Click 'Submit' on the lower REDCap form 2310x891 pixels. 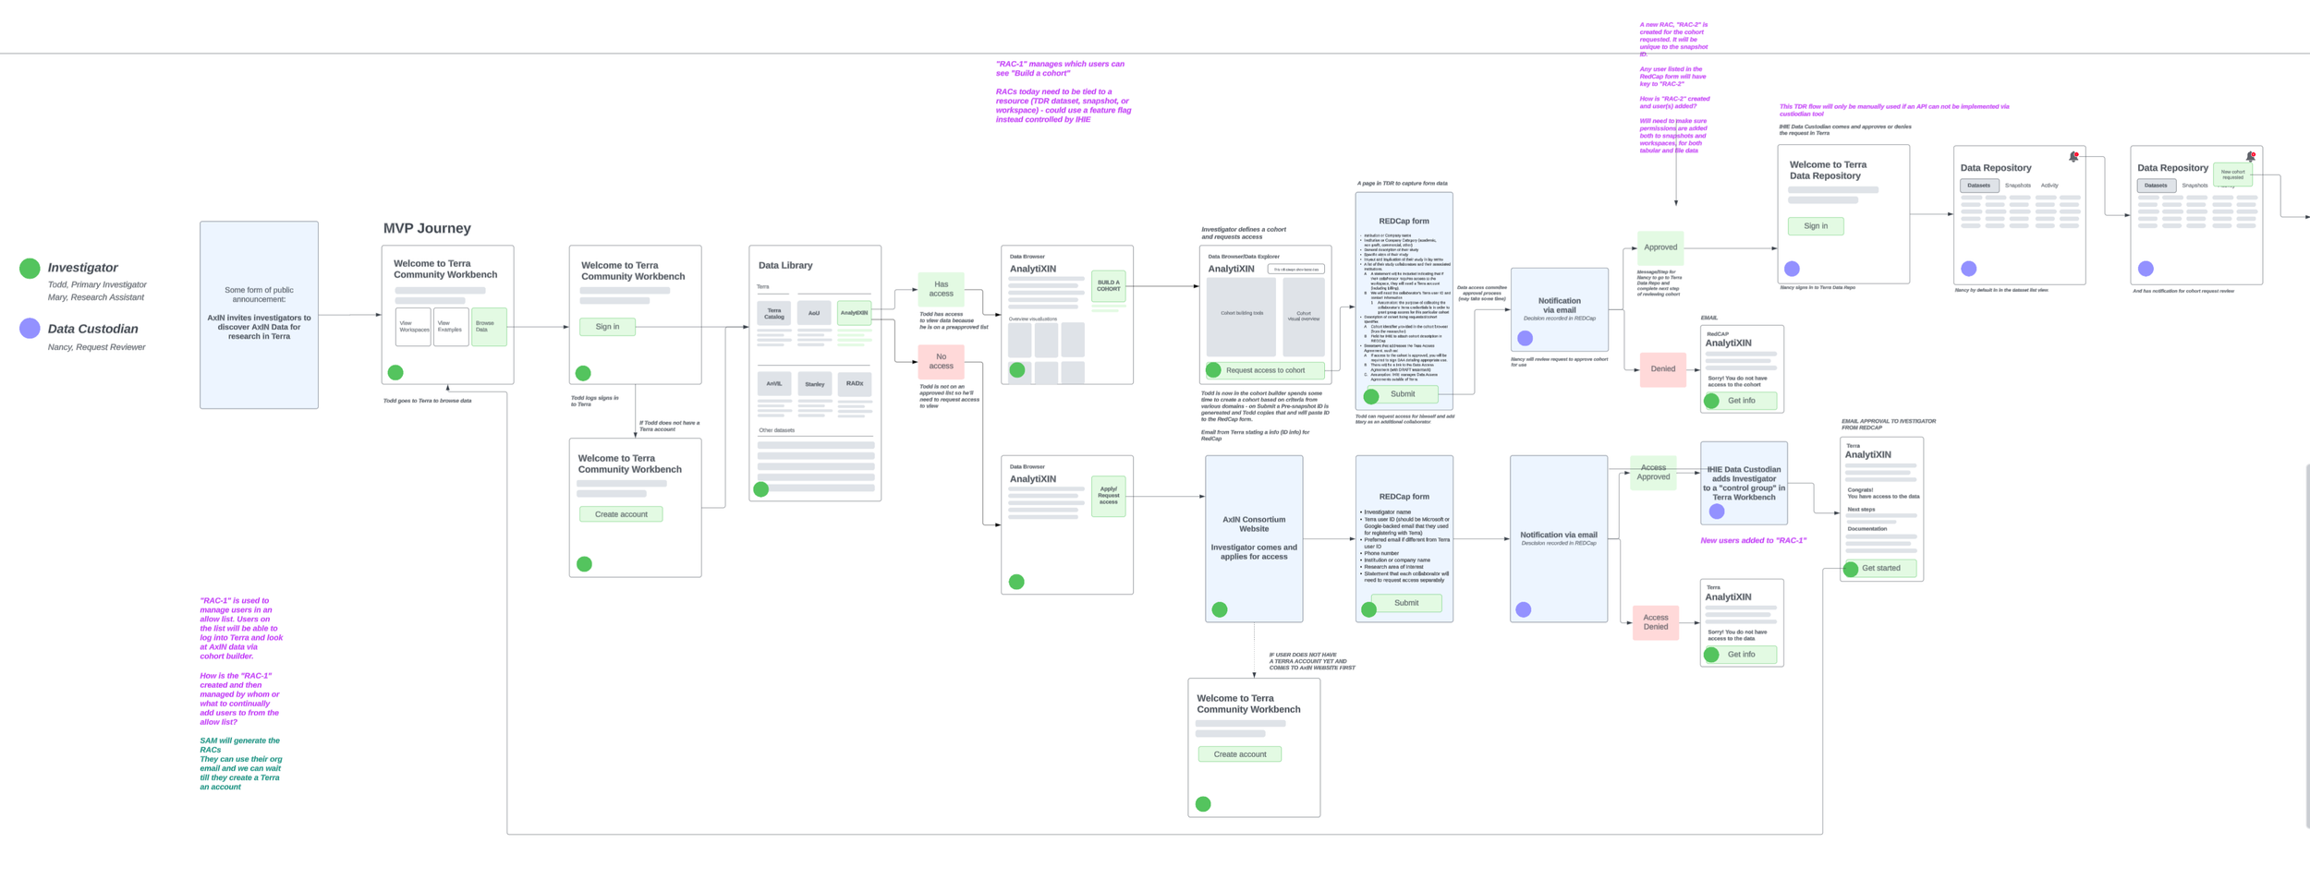(x=1405, y=604)
